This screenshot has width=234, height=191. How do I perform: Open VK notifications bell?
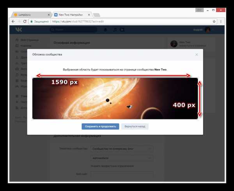106,30
